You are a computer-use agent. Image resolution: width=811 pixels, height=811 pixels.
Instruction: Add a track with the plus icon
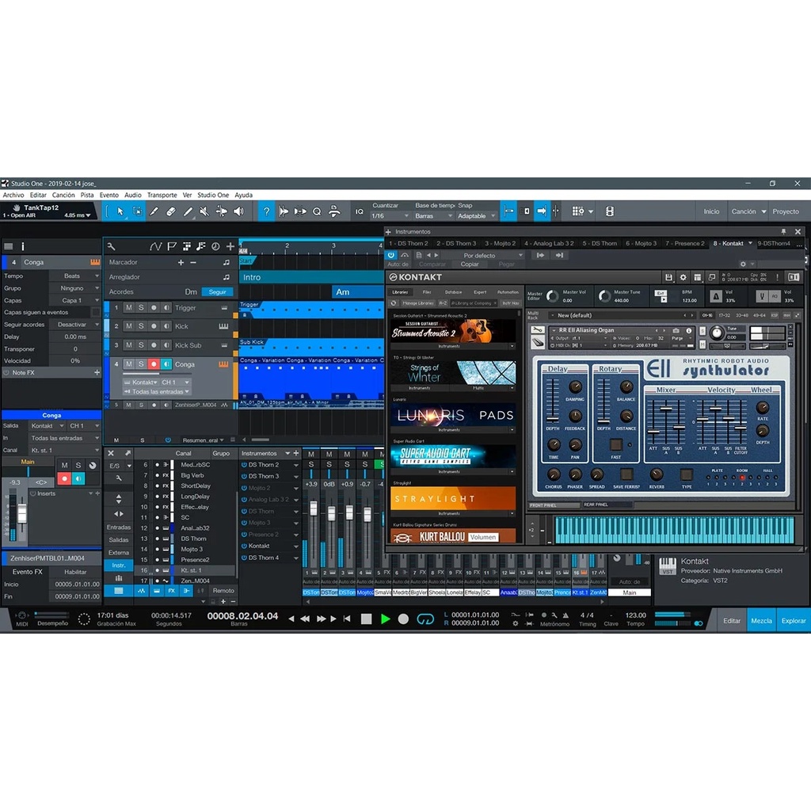pyautogui.click(x=230, y=247)
